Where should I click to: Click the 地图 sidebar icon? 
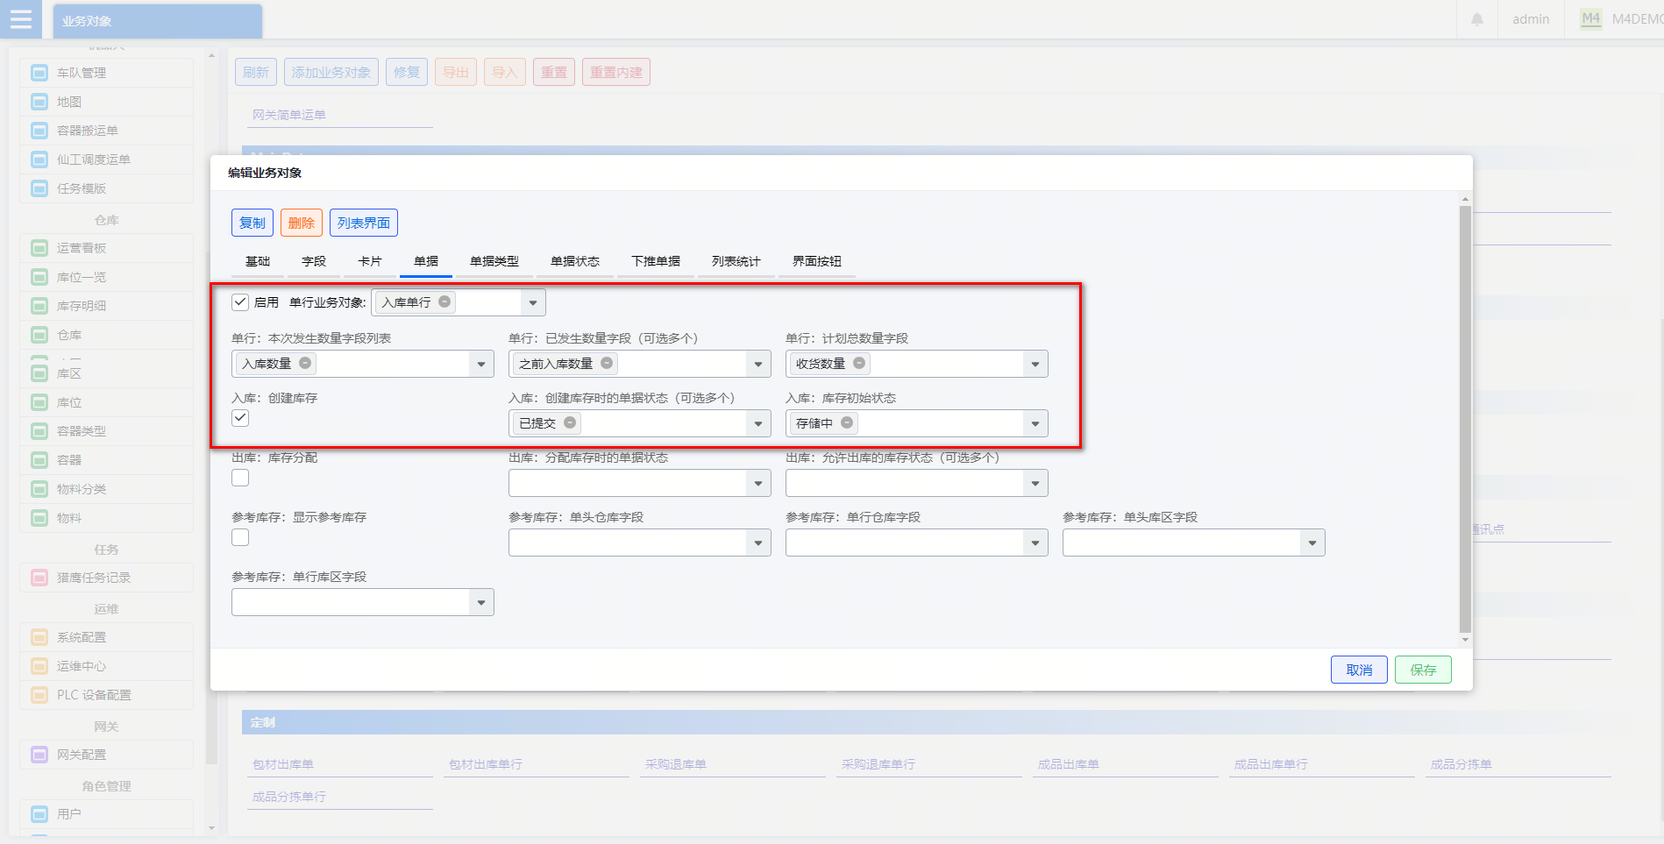[x=39, y=102]
